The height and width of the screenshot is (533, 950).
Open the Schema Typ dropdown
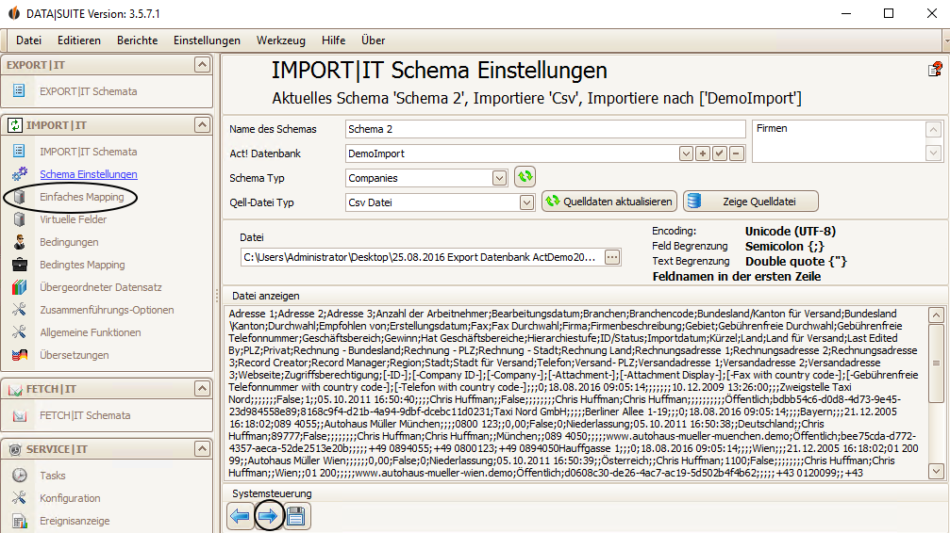tap(499, 178)
